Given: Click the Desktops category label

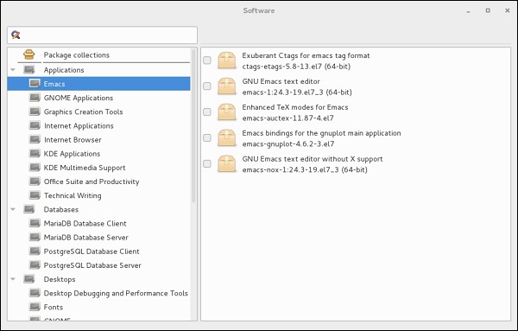Looking at the screenshot, I should pyautogui.click(x=60, y=279).
